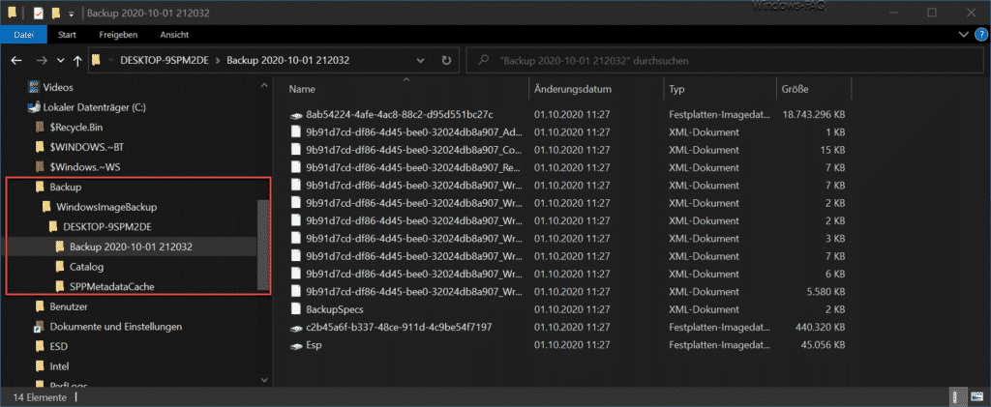The image size is (991, 407).
Task: Click the properties icon in title bar
Action: (x=38, y=13)
